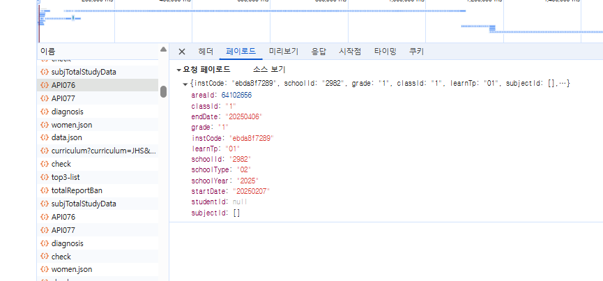Open the 타이밍 tab

(385, 52)
